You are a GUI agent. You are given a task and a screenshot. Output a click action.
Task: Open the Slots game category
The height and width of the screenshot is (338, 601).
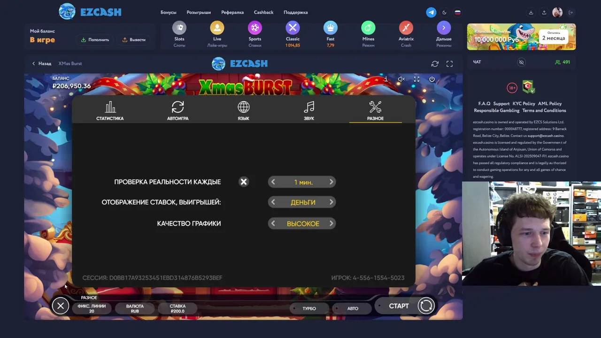(179, 34)
